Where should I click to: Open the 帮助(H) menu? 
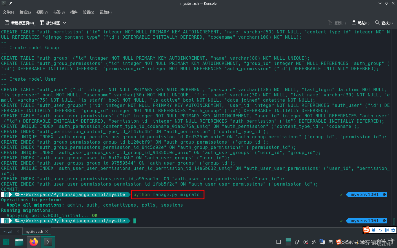(x=106, y=12)
